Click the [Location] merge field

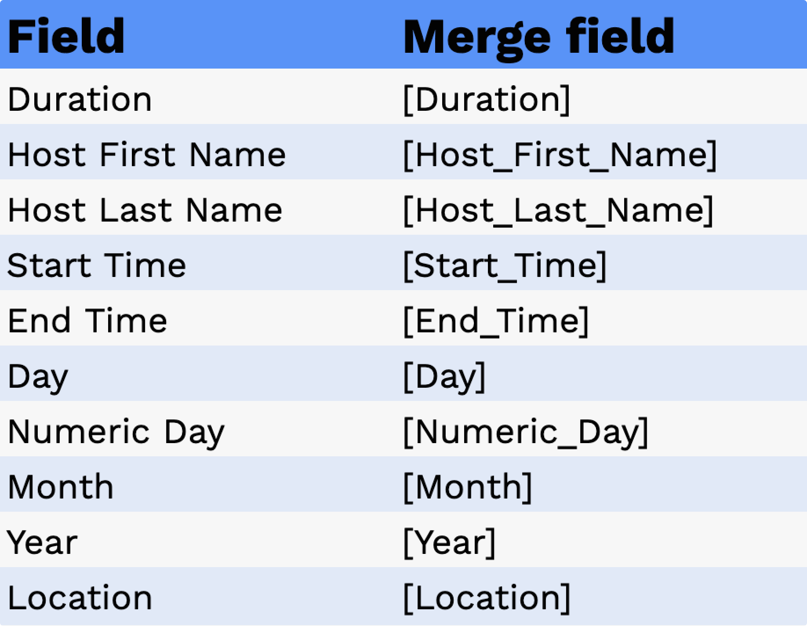pyautogui.click(x=487, y=599)
